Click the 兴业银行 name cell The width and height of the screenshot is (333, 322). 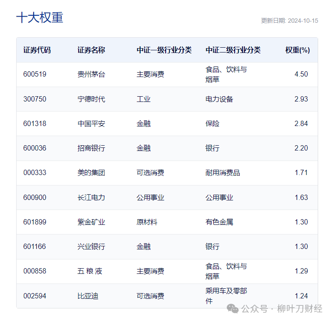pos(91,246)
